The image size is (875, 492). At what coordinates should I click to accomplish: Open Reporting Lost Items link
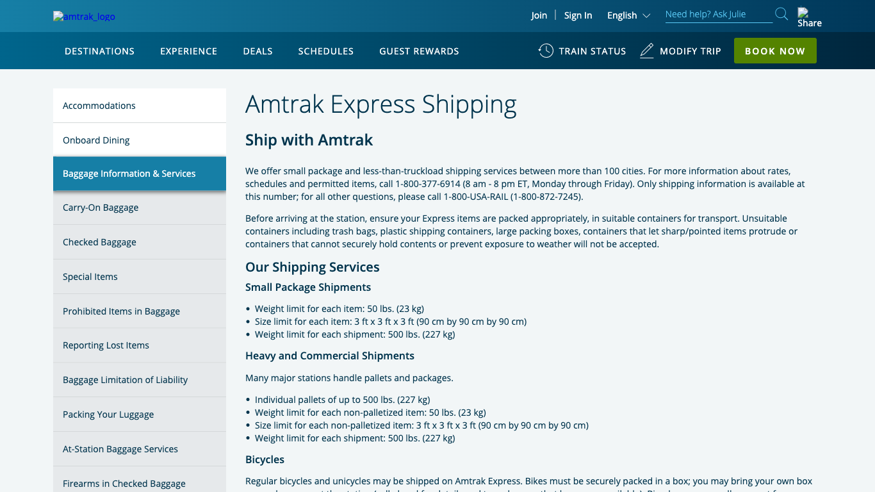[140, 345]
